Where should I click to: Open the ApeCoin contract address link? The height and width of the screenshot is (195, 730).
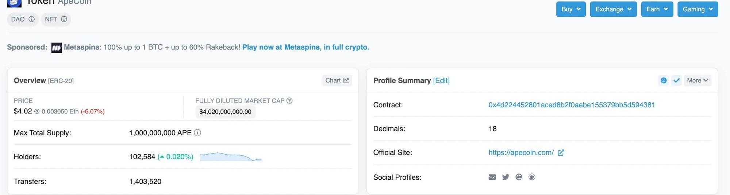click(572, 105)
